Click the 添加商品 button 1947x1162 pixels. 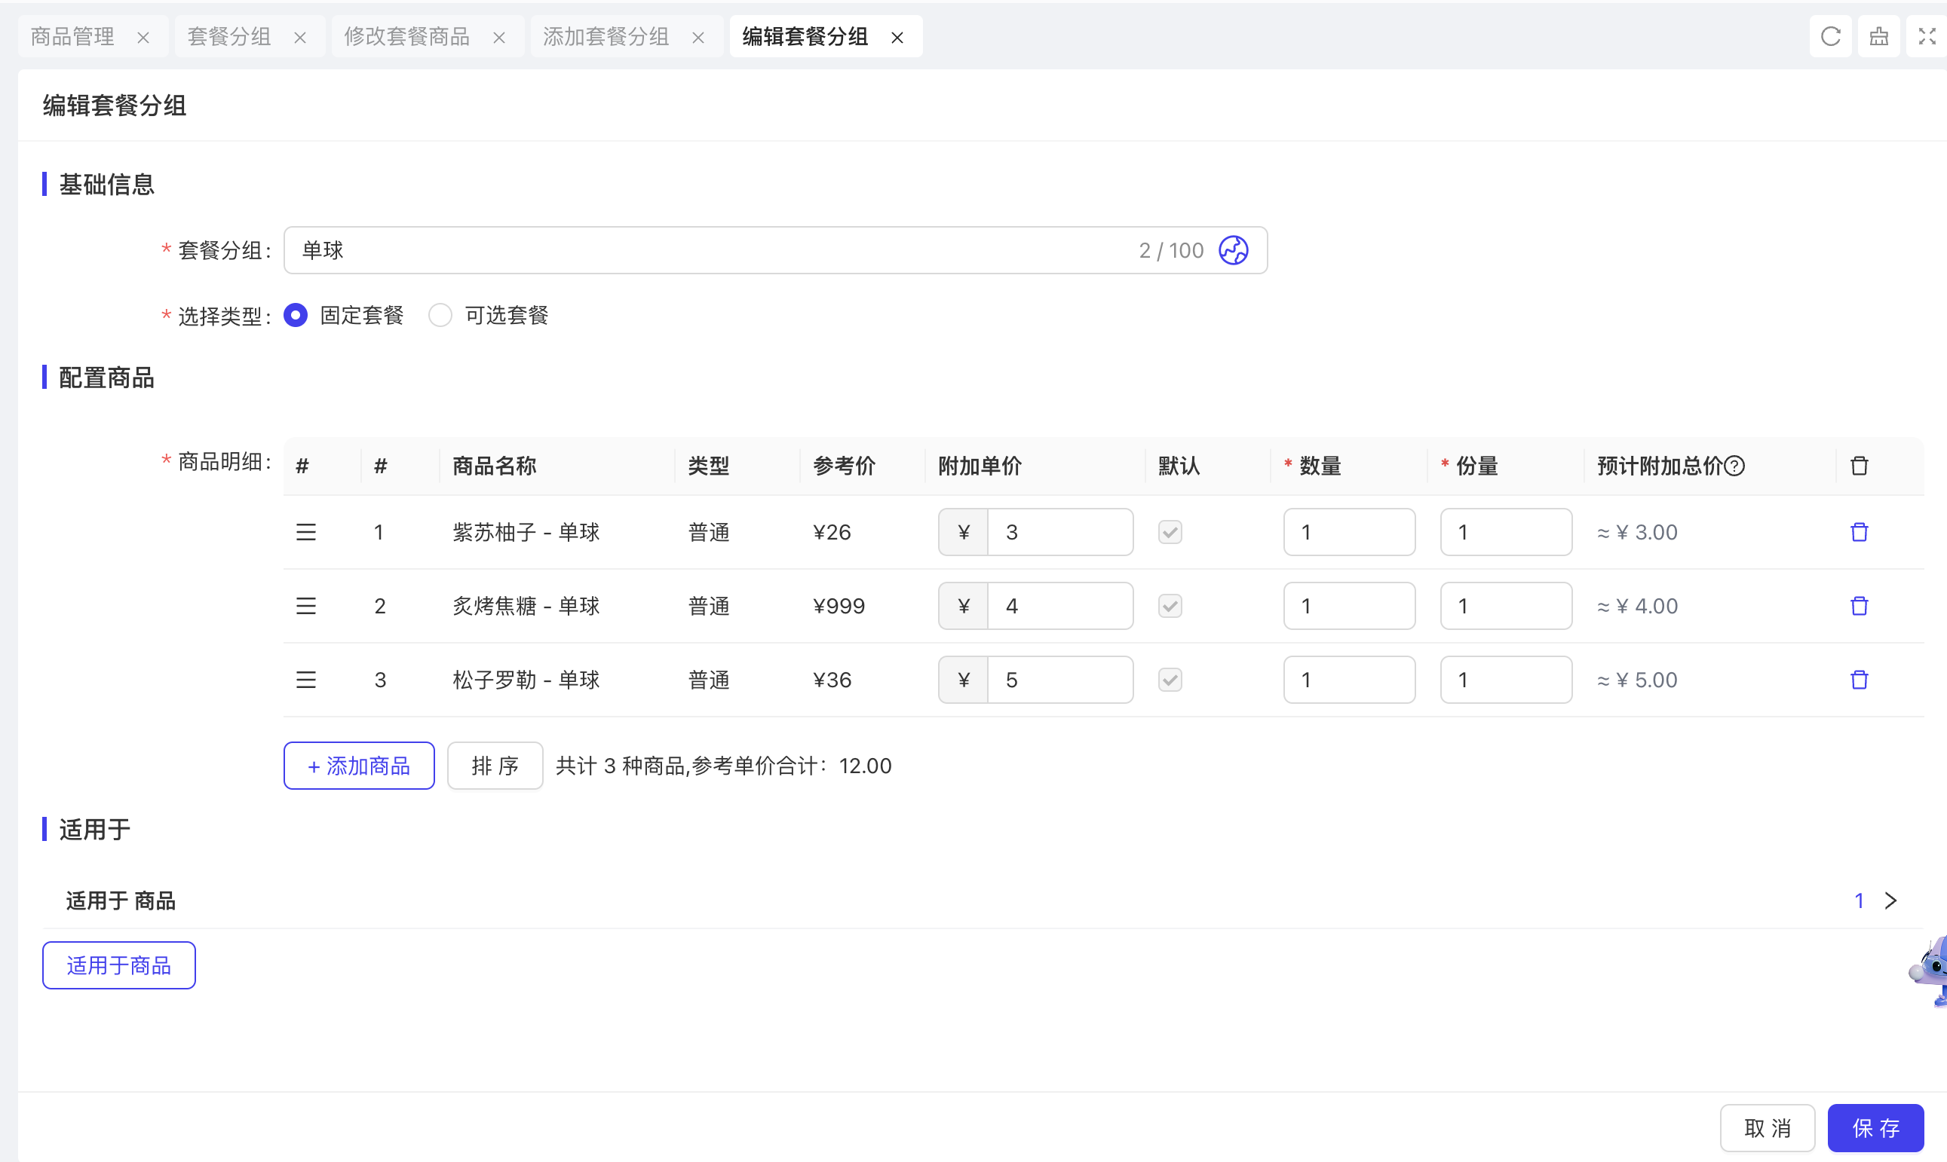(x=359, y=766)
